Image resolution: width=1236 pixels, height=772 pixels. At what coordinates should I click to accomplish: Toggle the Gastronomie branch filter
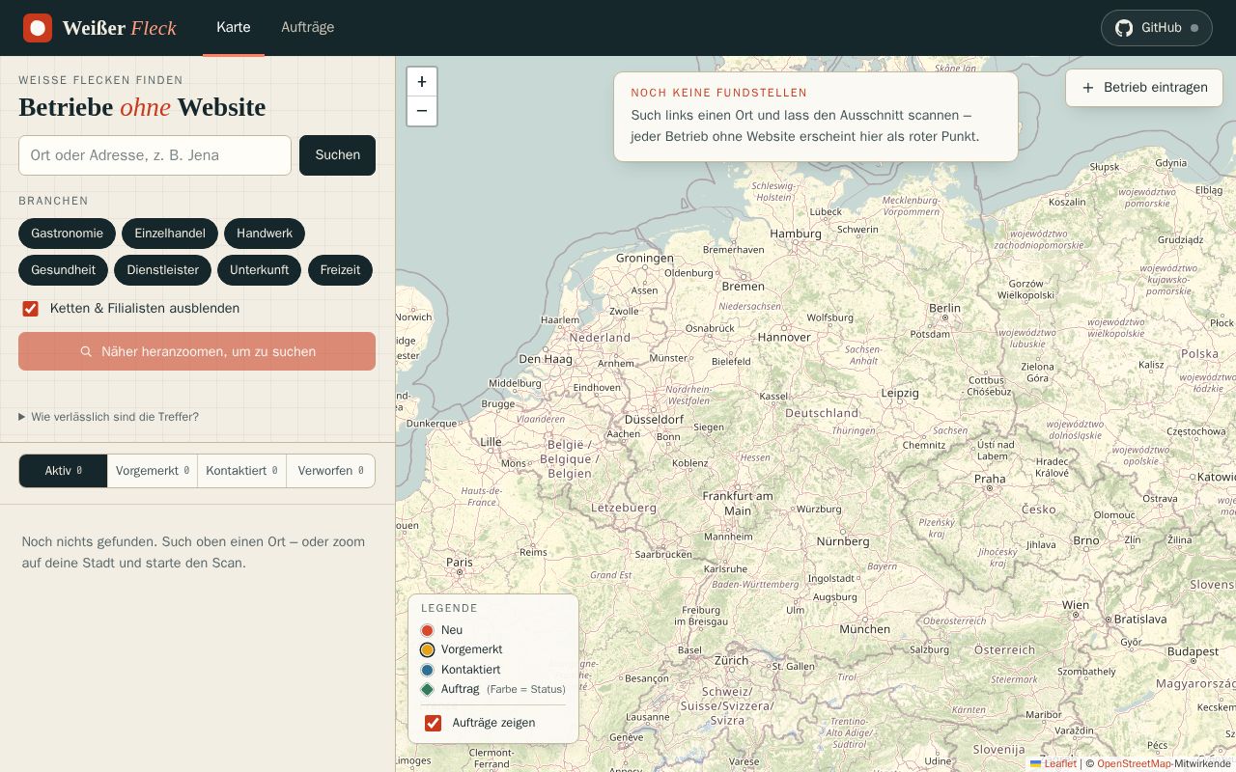67,234
